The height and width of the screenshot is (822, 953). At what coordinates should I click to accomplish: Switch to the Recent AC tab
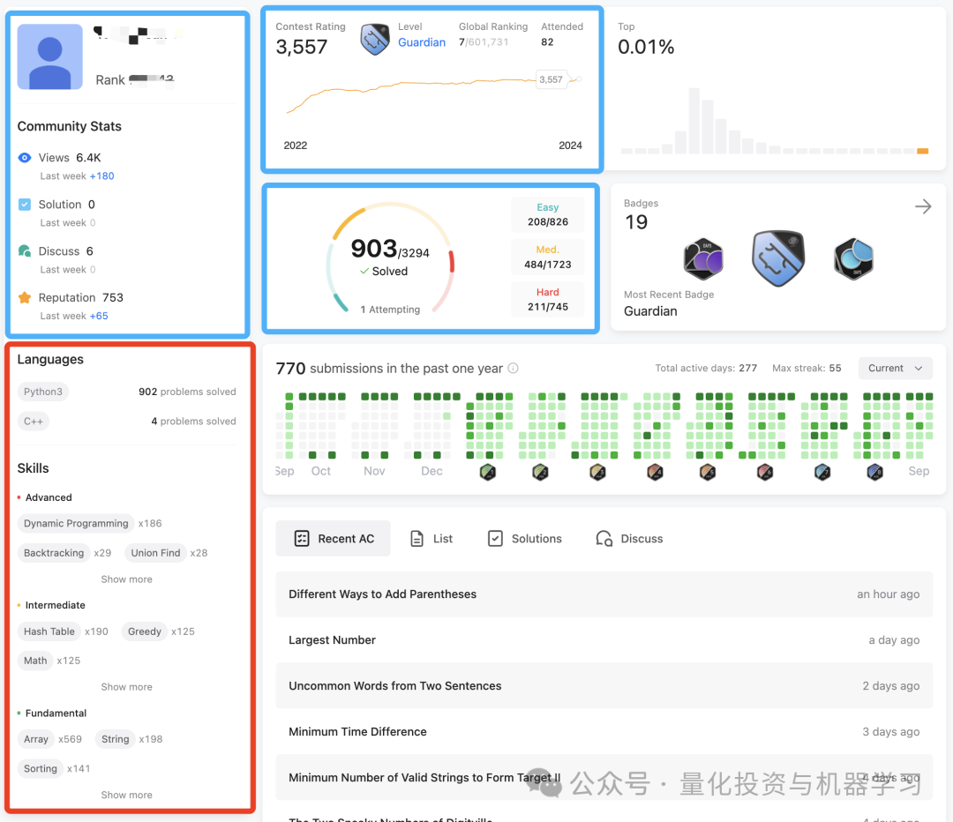[x=333, y=538]
